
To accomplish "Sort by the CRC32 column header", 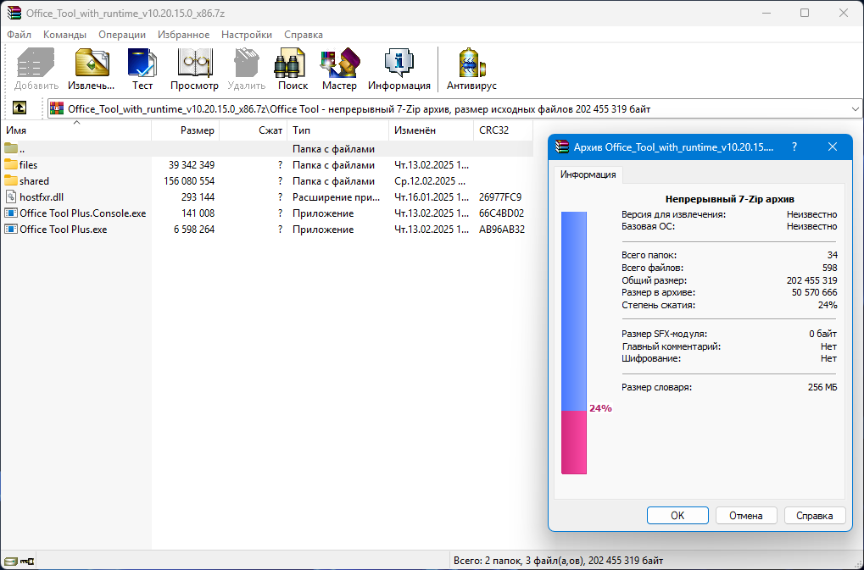I will pos(503,130).
